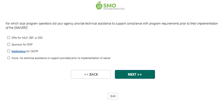Click the '>>' arrows on the NEXT button
Viewport: 223px width, 103px height.
pos(139,74)
